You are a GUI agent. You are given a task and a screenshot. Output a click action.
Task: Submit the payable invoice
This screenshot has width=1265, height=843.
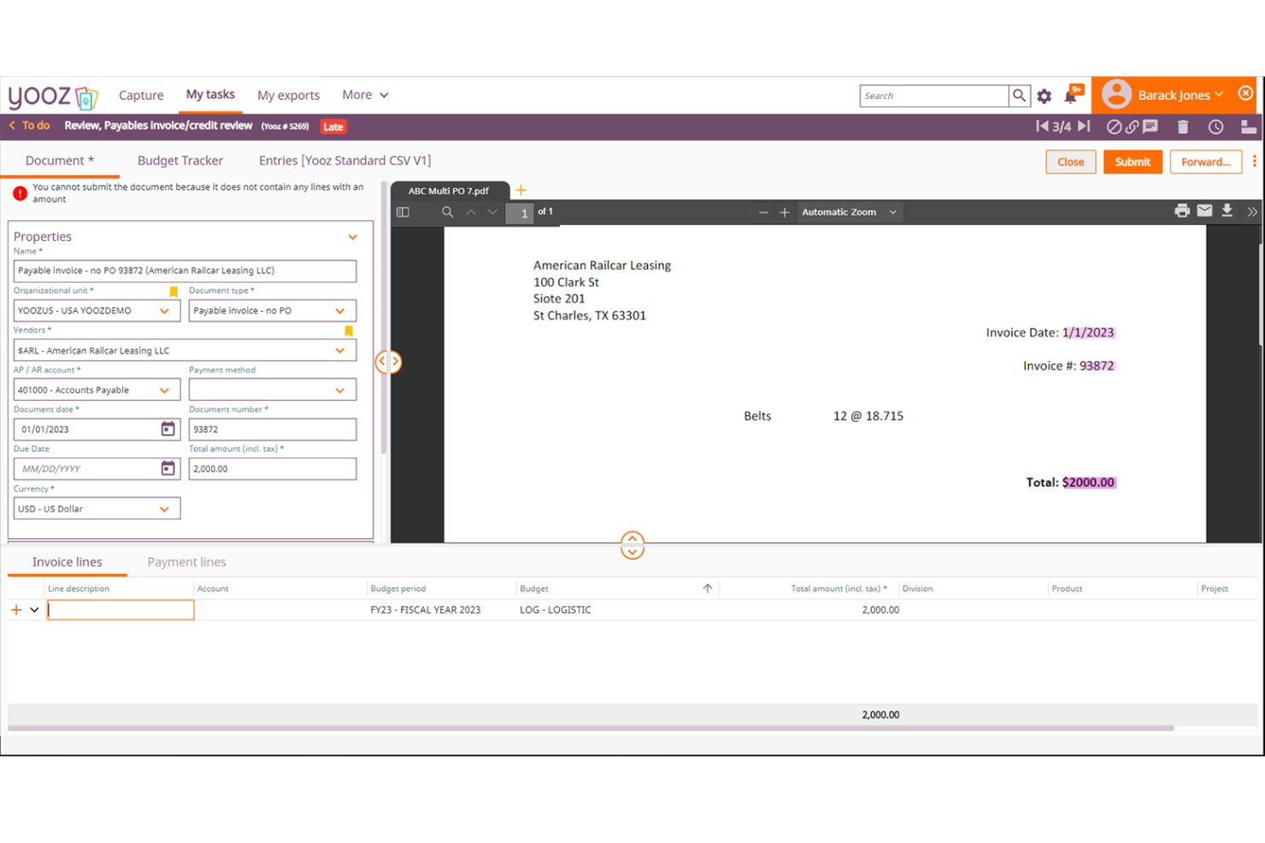pos(1133,161)
